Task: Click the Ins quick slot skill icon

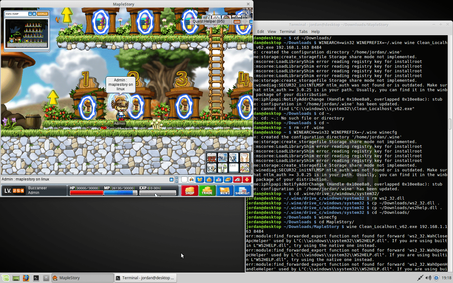Action: coord(223,158)
